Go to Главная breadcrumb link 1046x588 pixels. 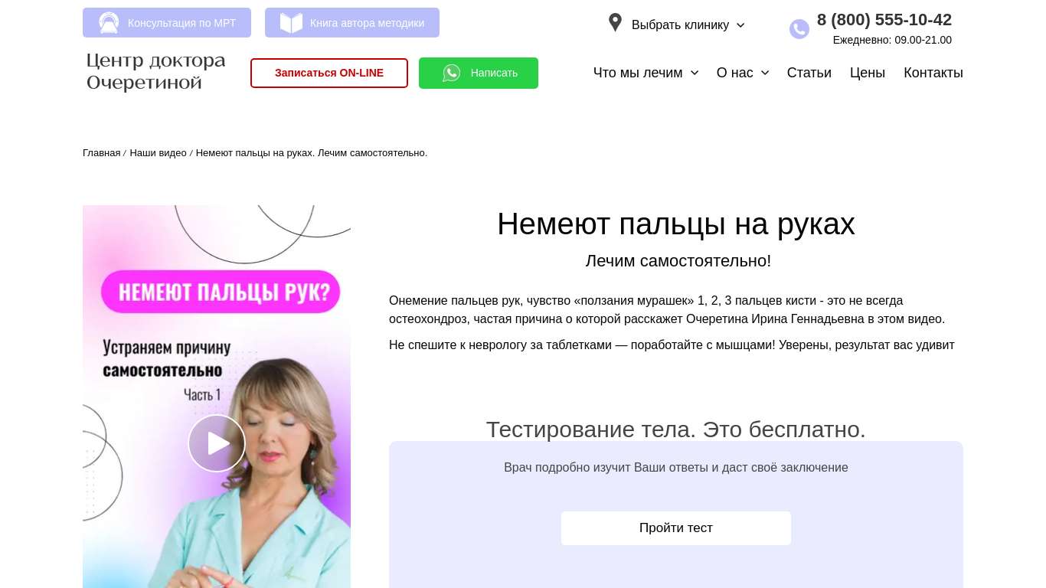(101, 153)
